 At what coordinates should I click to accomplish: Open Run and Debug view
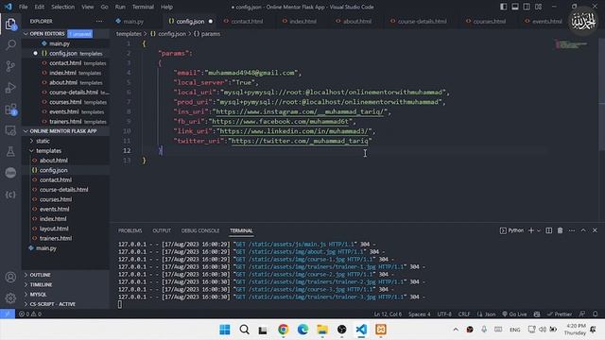coord(10,88)
